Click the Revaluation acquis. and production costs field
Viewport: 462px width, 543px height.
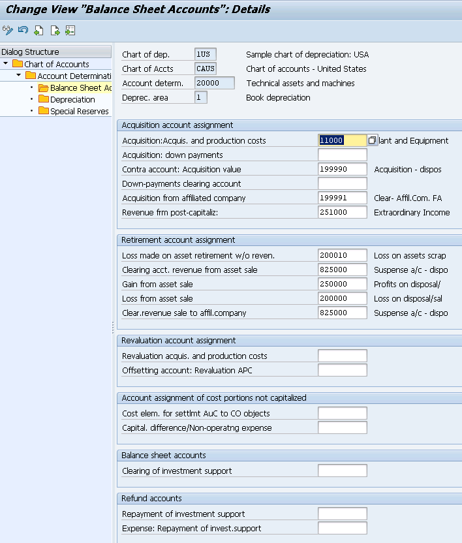(x=342, y=356)
